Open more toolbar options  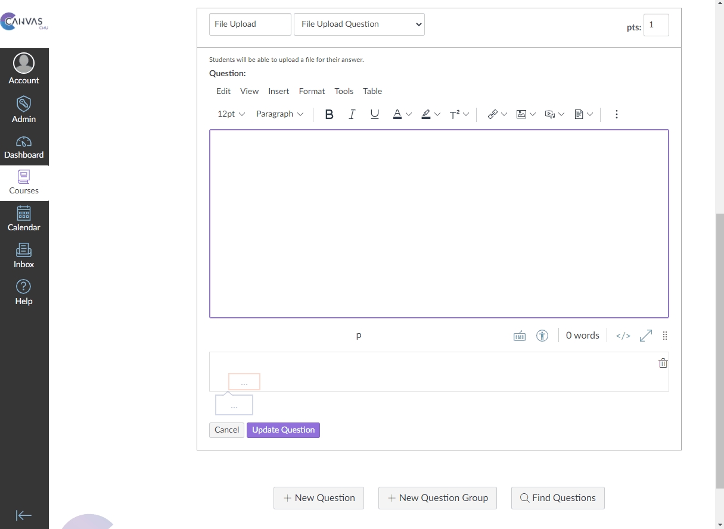[x=616, y=114]
